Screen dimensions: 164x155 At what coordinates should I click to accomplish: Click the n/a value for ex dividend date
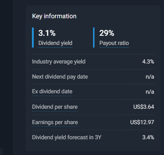pyautogui.click(x=150, y=92)
